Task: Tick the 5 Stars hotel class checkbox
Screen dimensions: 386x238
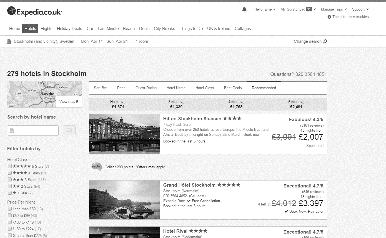Action: (x=10, y=166)
